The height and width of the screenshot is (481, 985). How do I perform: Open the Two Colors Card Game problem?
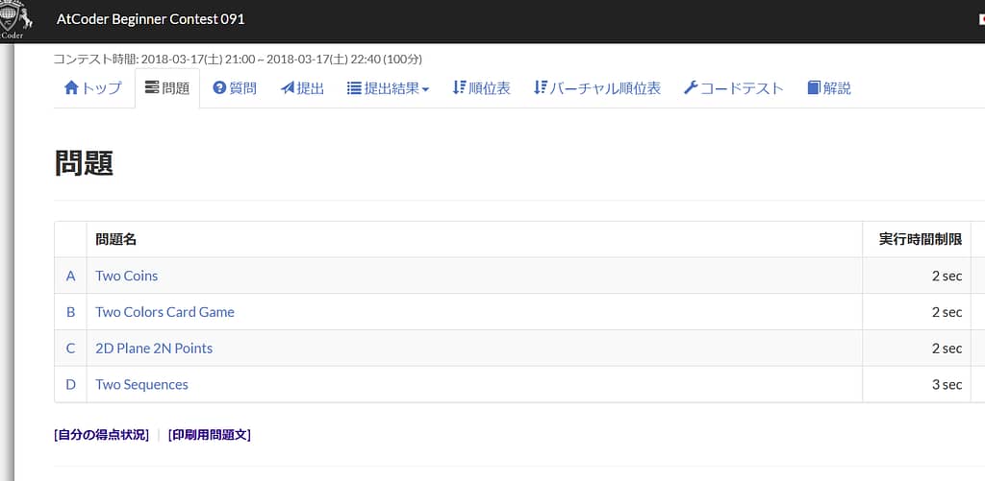coord(164,312)
